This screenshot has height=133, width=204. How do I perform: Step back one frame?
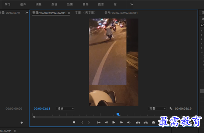106,122
